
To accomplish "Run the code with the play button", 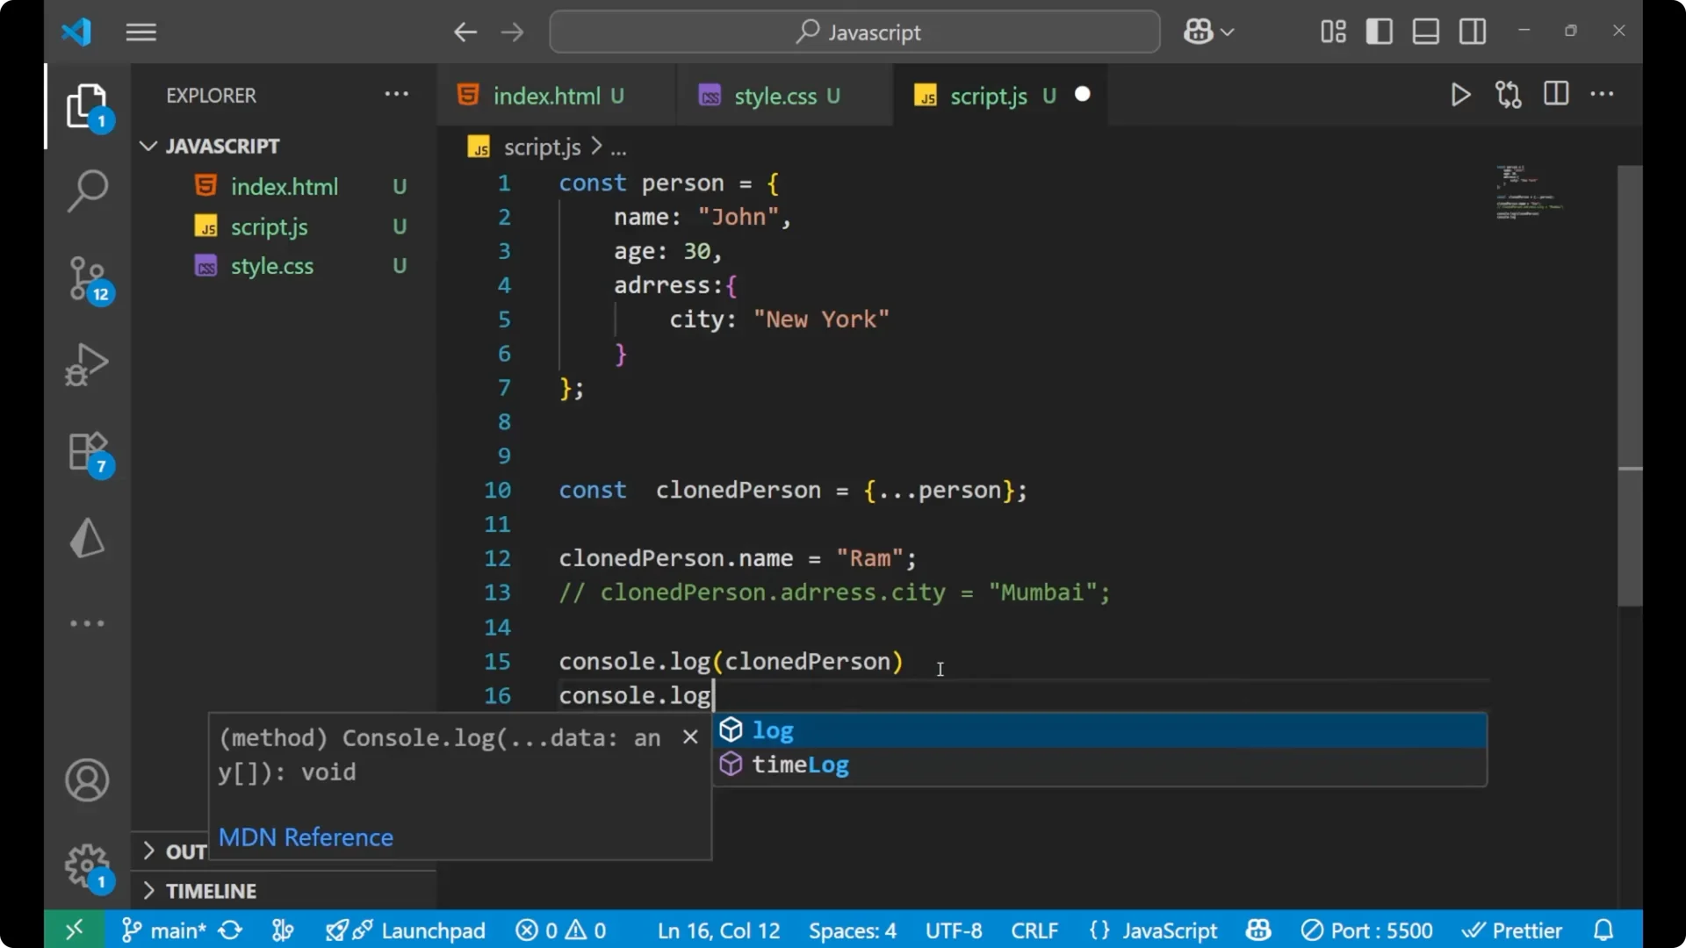I will (x=1460, y=95).
